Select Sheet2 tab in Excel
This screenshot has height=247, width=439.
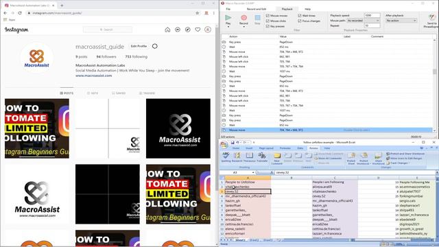point(254,240)
